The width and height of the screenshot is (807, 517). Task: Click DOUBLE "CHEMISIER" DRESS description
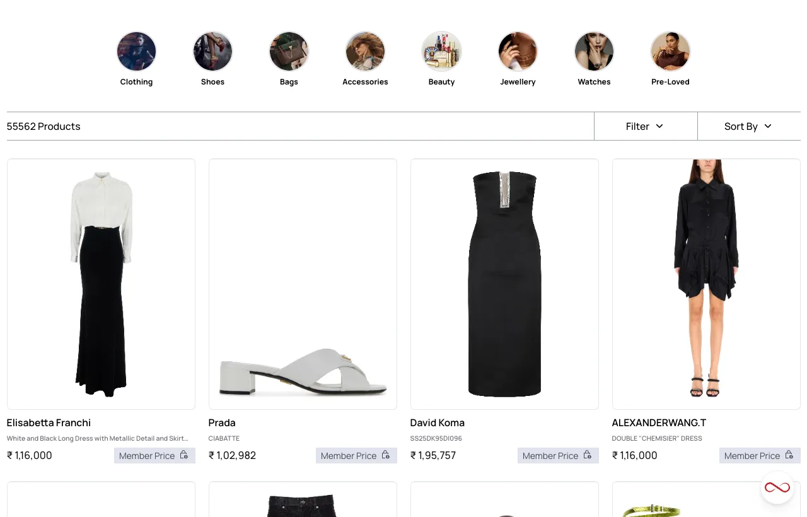tap(657, 438)
